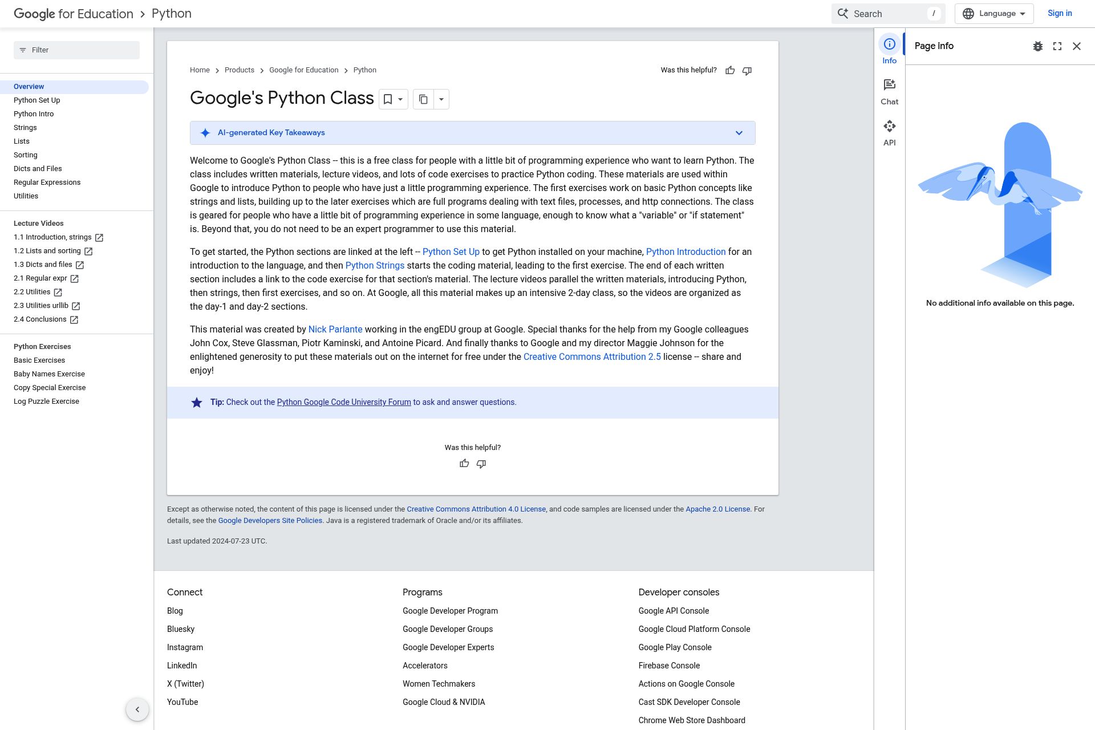Open the Python Google Code University Forum link
The height and width of the screenshot is (730, 1095).
click(343, 402)
